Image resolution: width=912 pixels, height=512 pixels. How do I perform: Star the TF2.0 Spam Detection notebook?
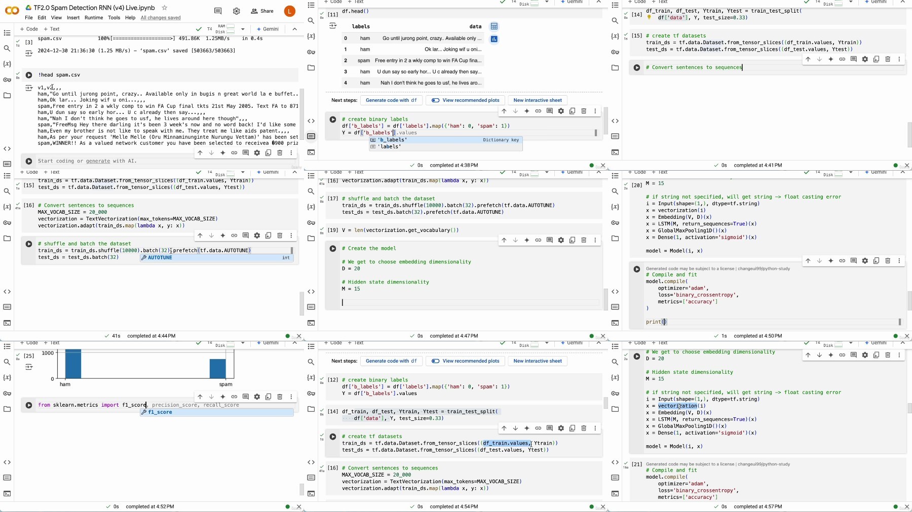pyautogui.click(x=164, y=8)
